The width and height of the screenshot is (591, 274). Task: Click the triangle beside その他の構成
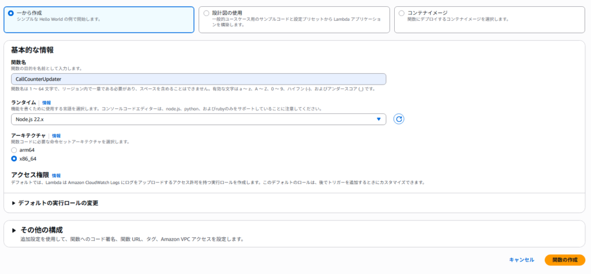(14, 230)
